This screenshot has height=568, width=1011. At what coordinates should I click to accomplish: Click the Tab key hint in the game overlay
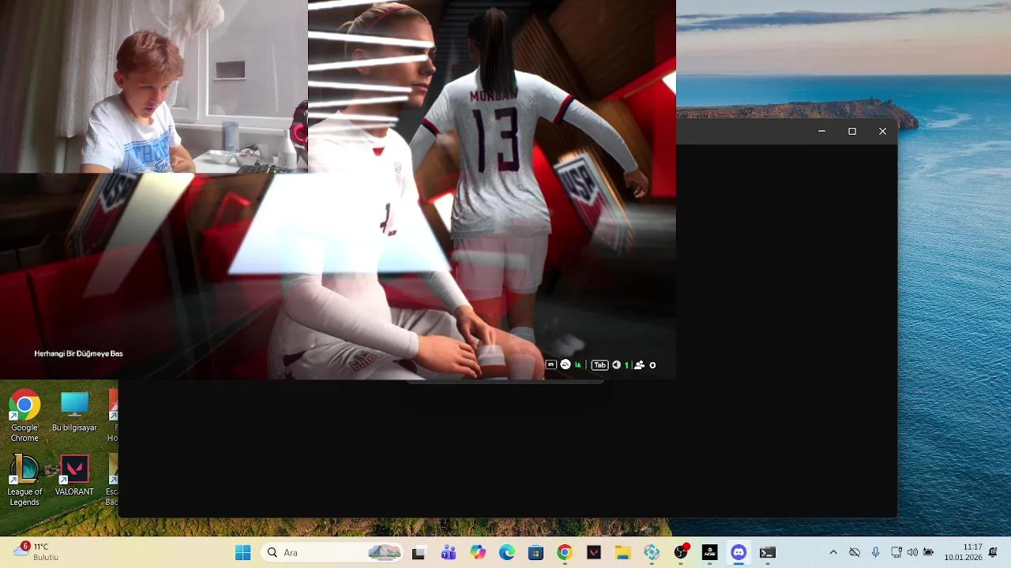tap(600, 365)
